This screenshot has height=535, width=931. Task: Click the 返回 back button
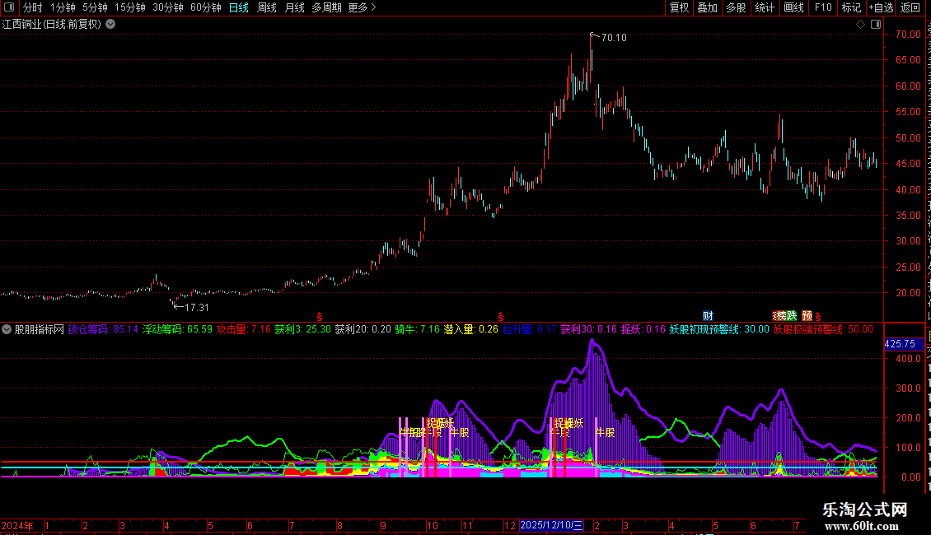coord(910,7)
